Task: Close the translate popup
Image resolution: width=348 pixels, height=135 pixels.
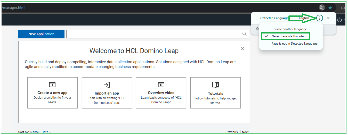Action: point(328,18)
